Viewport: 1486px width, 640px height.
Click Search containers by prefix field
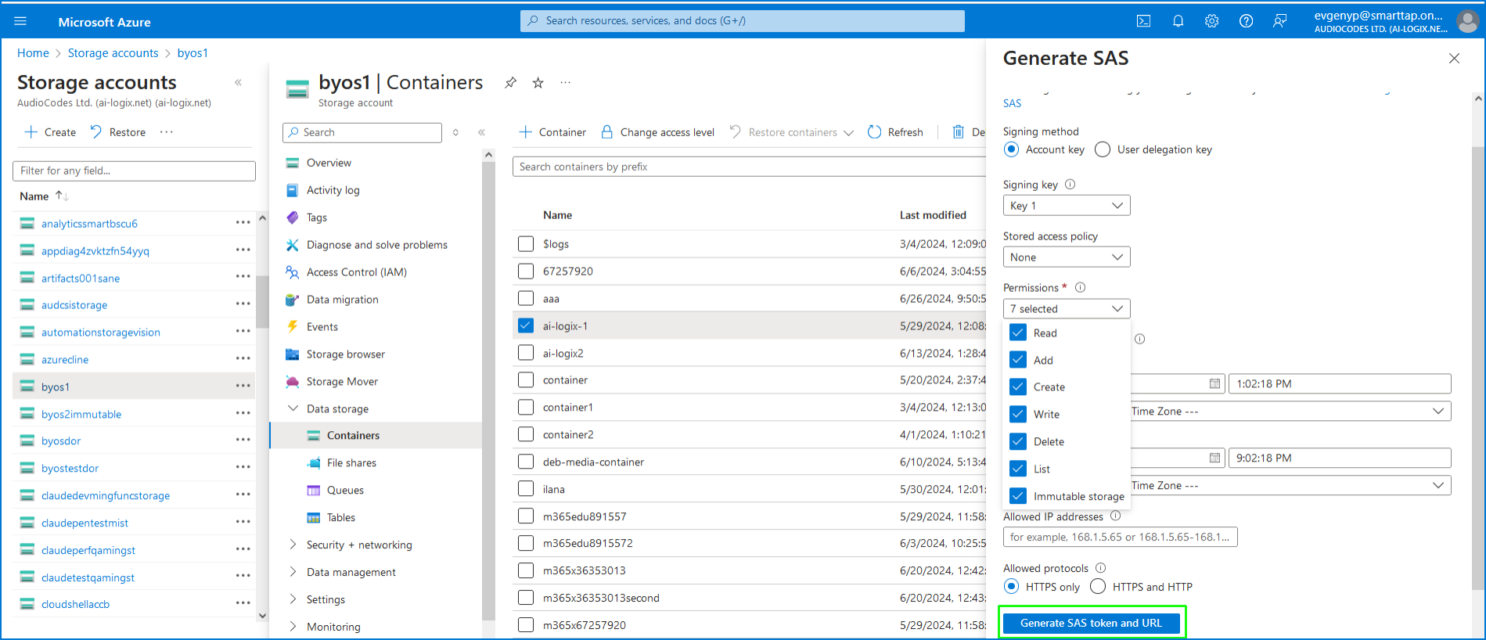point(749,167)
